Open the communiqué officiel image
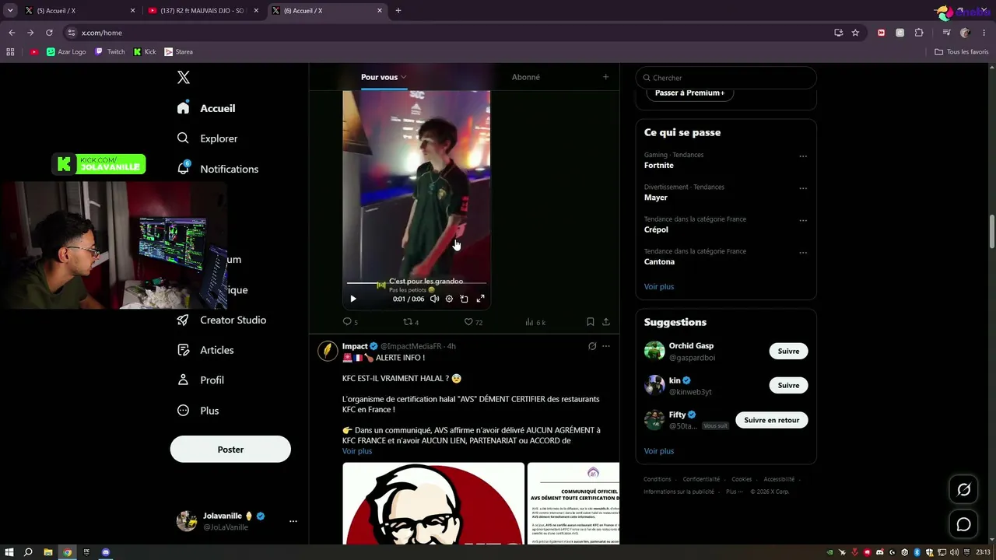Screen dimensions: 996x560 pos(573,504)
